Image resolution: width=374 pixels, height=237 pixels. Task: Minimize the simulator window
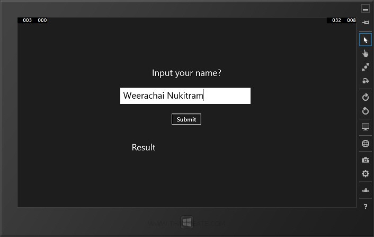coord(365,9)
